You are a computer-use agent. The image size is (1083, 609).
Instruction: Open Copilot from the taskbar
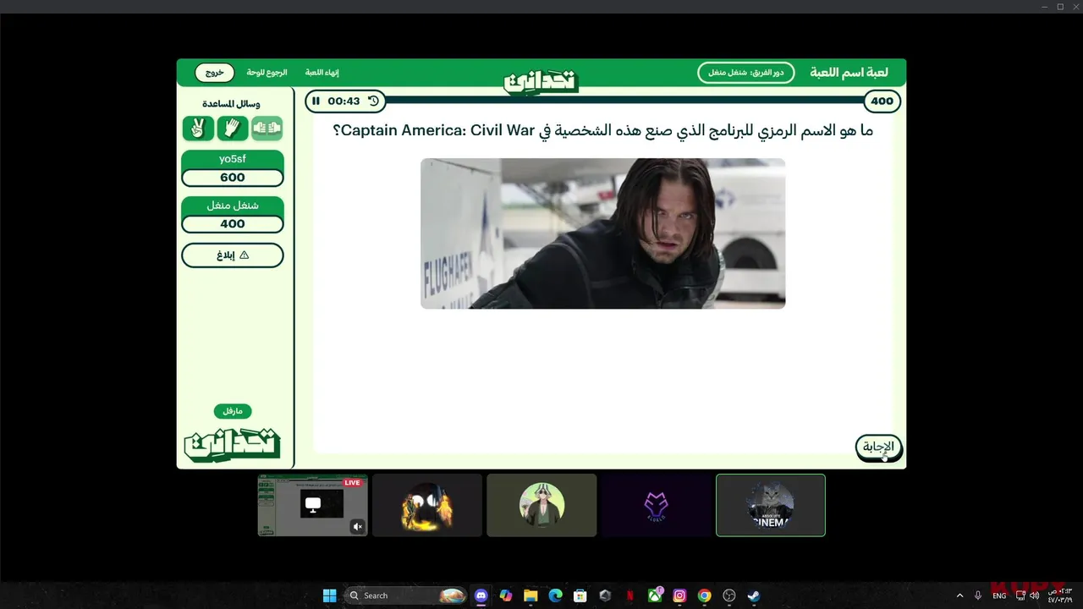coord(506,595)
